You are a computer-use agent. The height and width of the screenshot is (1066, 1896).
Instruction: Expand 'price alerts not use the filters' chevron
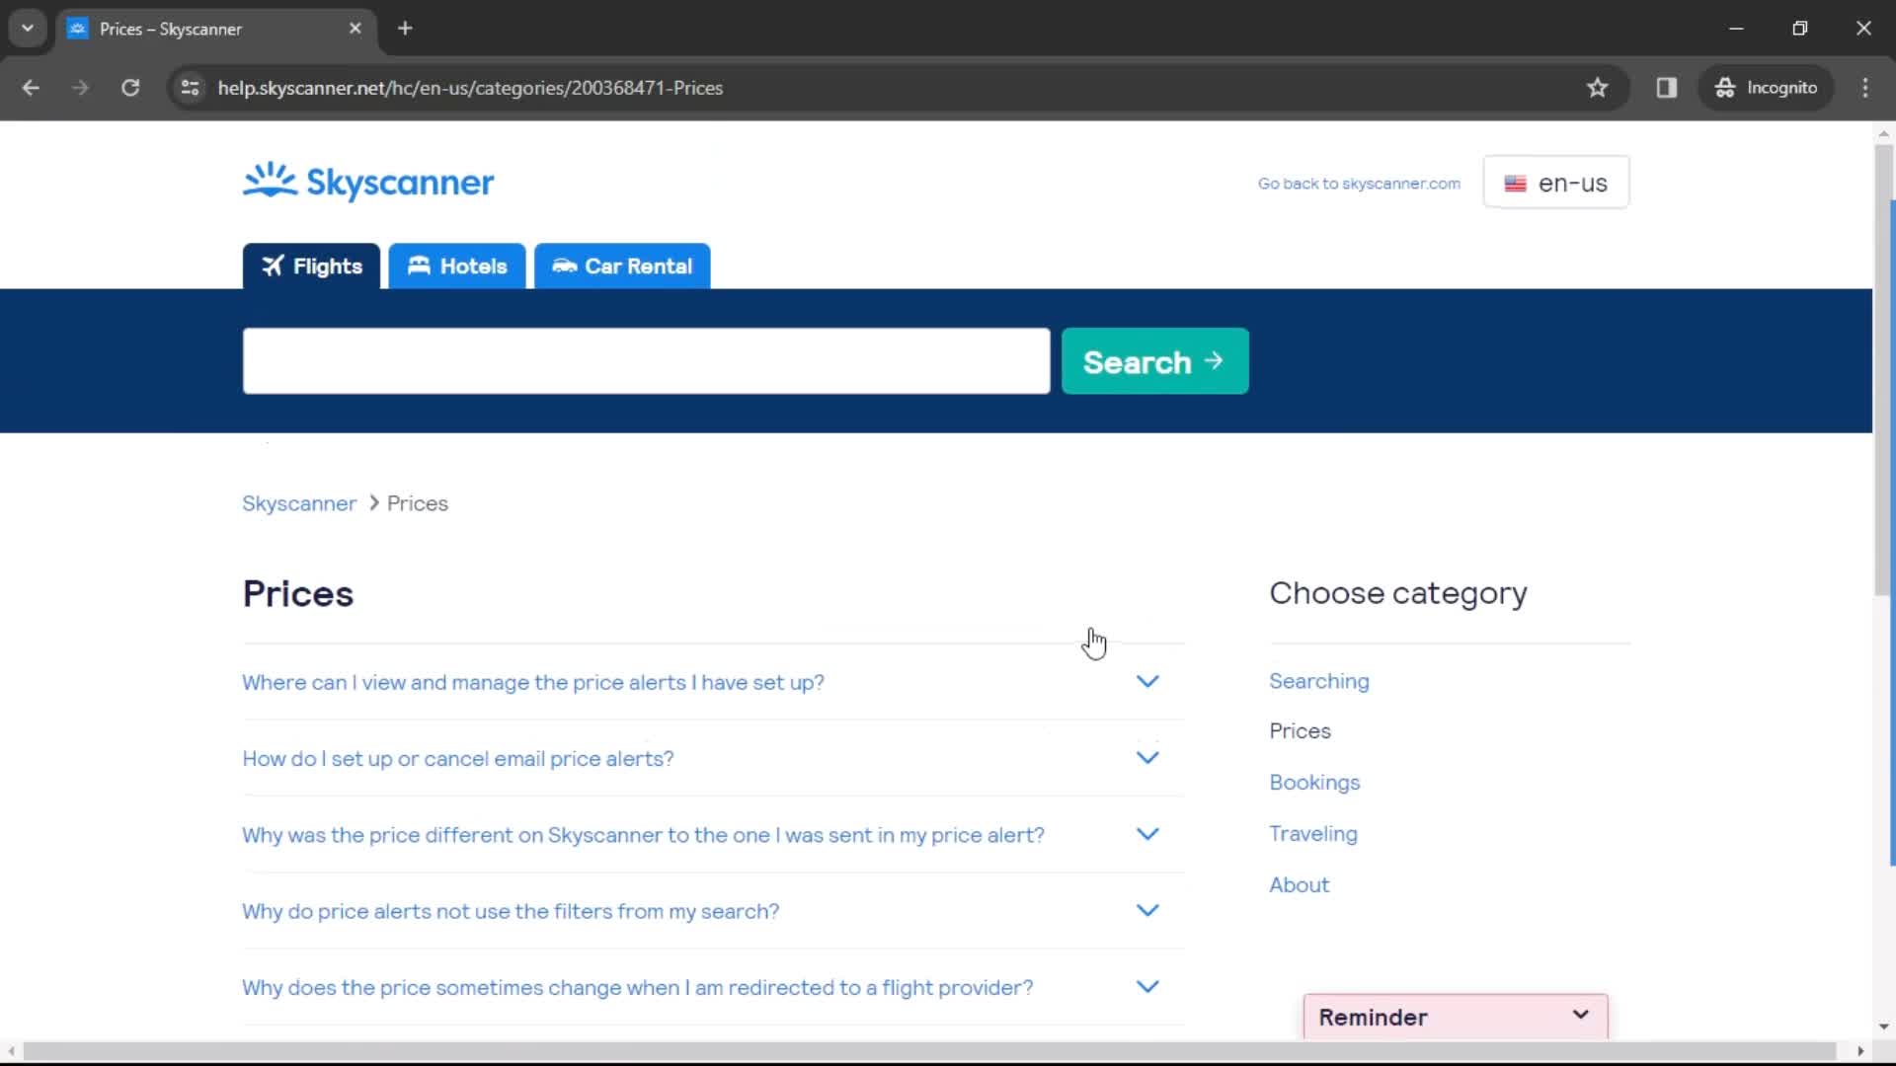[1147, 910]
